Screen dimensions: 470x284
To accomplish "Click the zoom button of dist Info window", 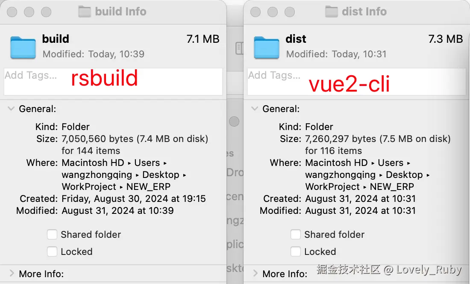I will click(290, 12).
